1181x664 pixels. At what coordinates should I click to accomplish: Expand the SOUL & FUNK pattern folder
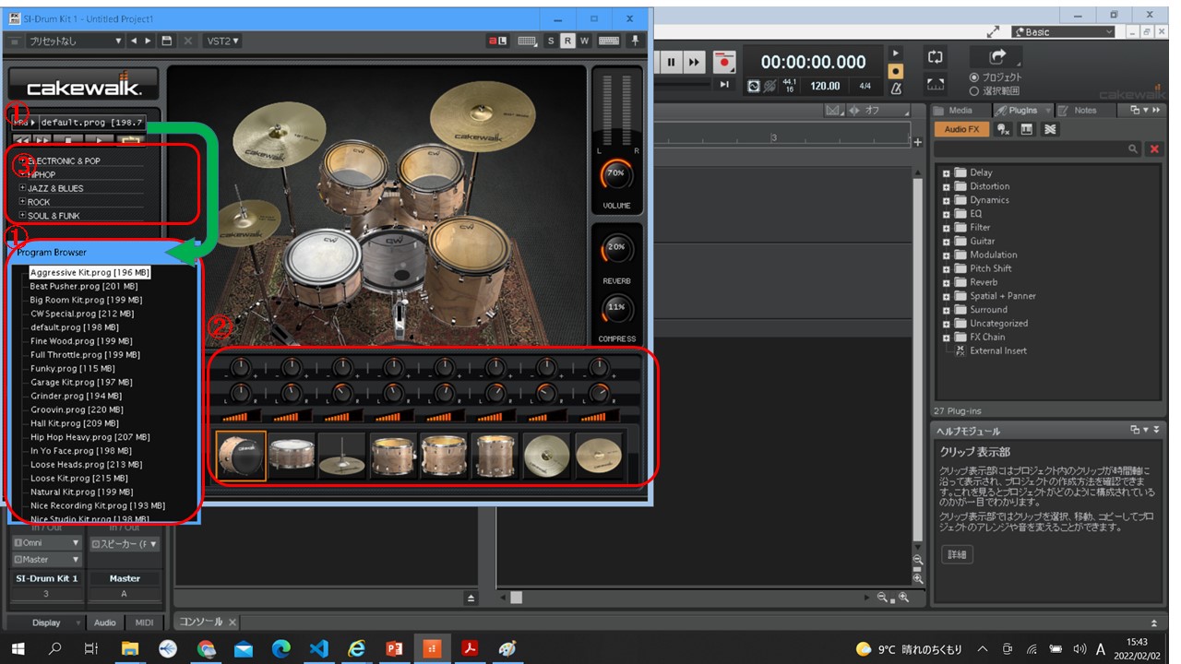(x=23, y=216)
